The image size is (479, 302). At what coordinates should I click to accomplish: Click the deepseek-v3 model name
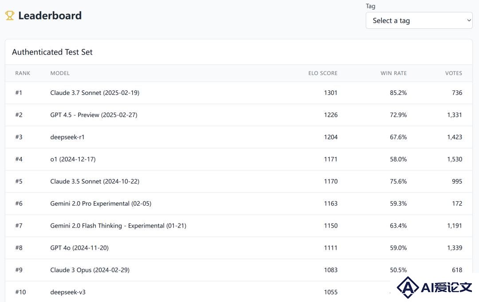(x=68, y=292)
